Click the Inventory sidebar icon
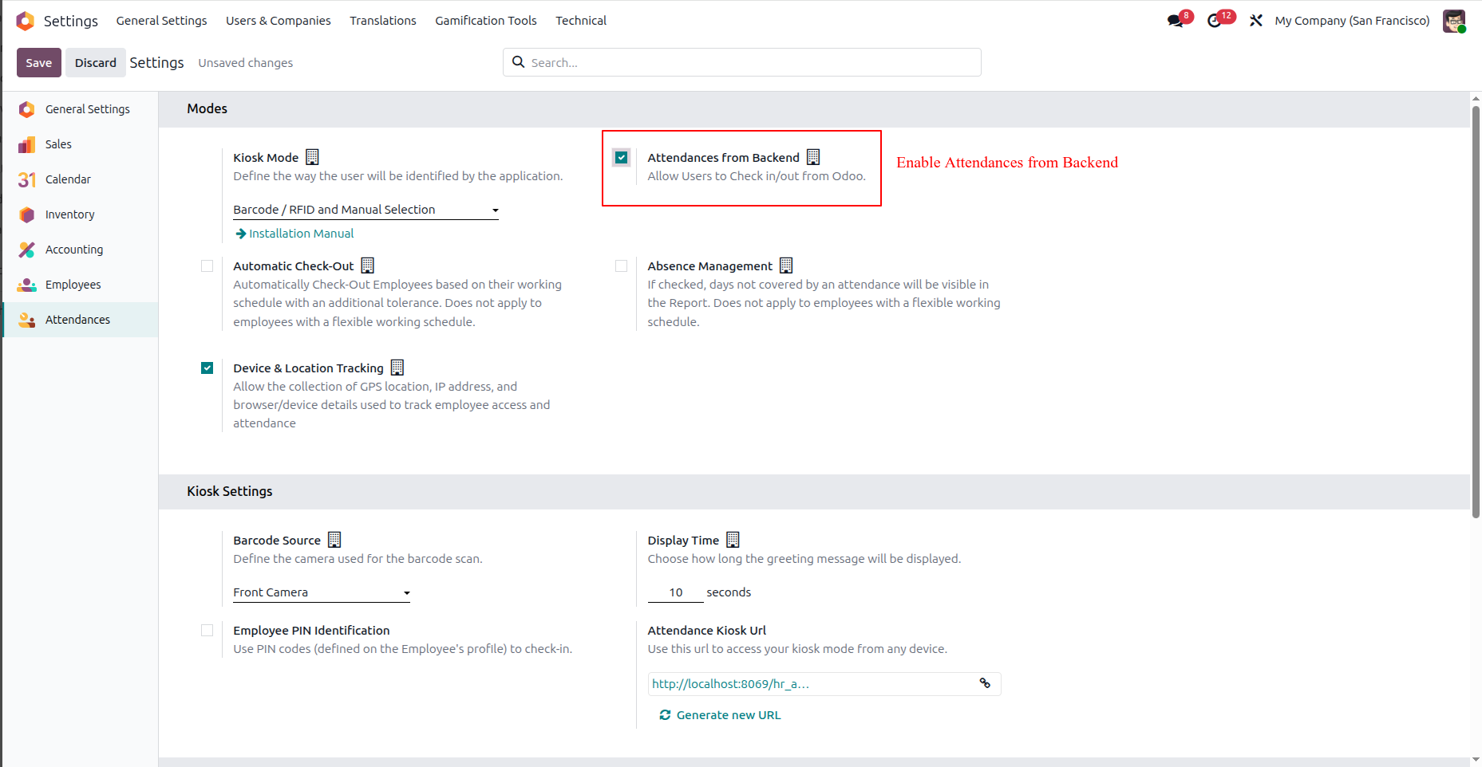This screenshot has height=767, width=1482. pos(27,214)
